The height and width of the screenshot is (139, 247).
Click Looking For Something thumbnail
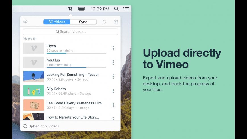pos(34,77)
